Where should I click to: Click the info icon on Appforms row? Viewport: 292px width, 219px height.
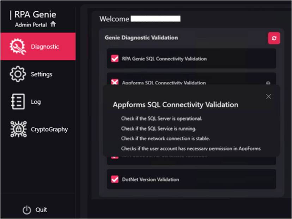tap(268, 83)
